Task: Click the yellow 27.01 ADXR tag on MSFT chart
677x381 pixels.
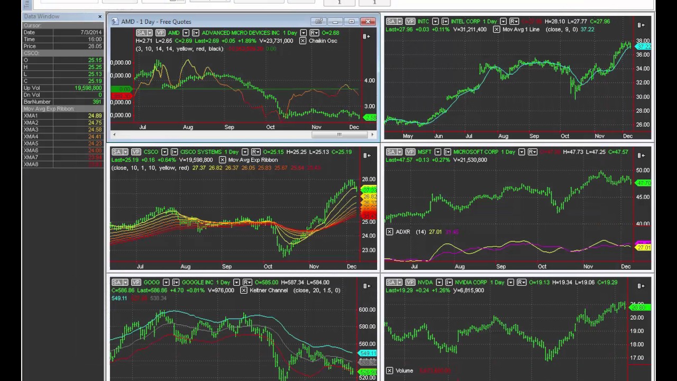Action: point(643,248)
